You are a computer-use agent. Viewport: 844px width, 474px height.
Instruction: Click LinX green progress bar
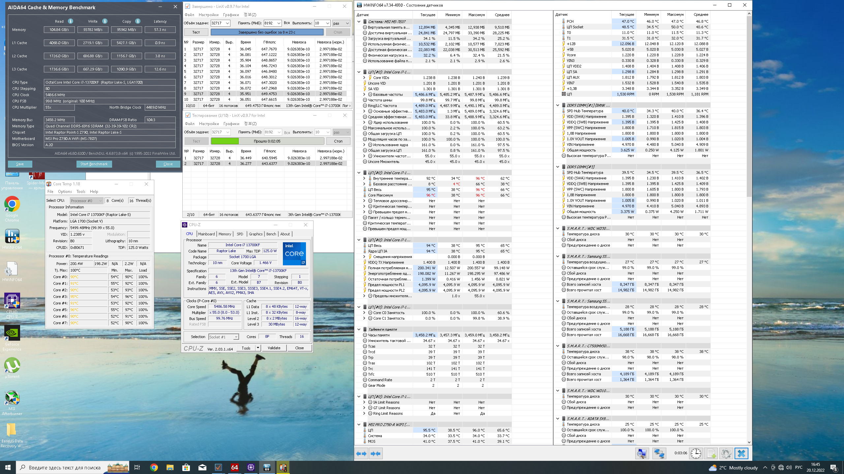pos(225,141)
